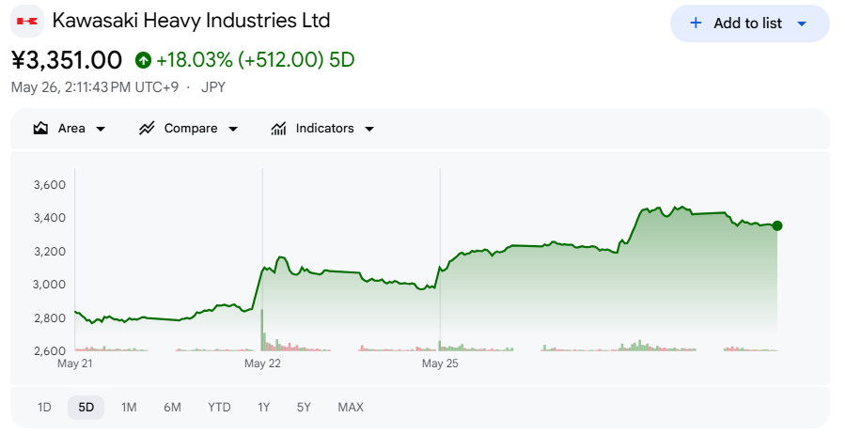Click the 3,400 y-axis value label
Viewport: 845px width, 433px height.
coord(50,218)
